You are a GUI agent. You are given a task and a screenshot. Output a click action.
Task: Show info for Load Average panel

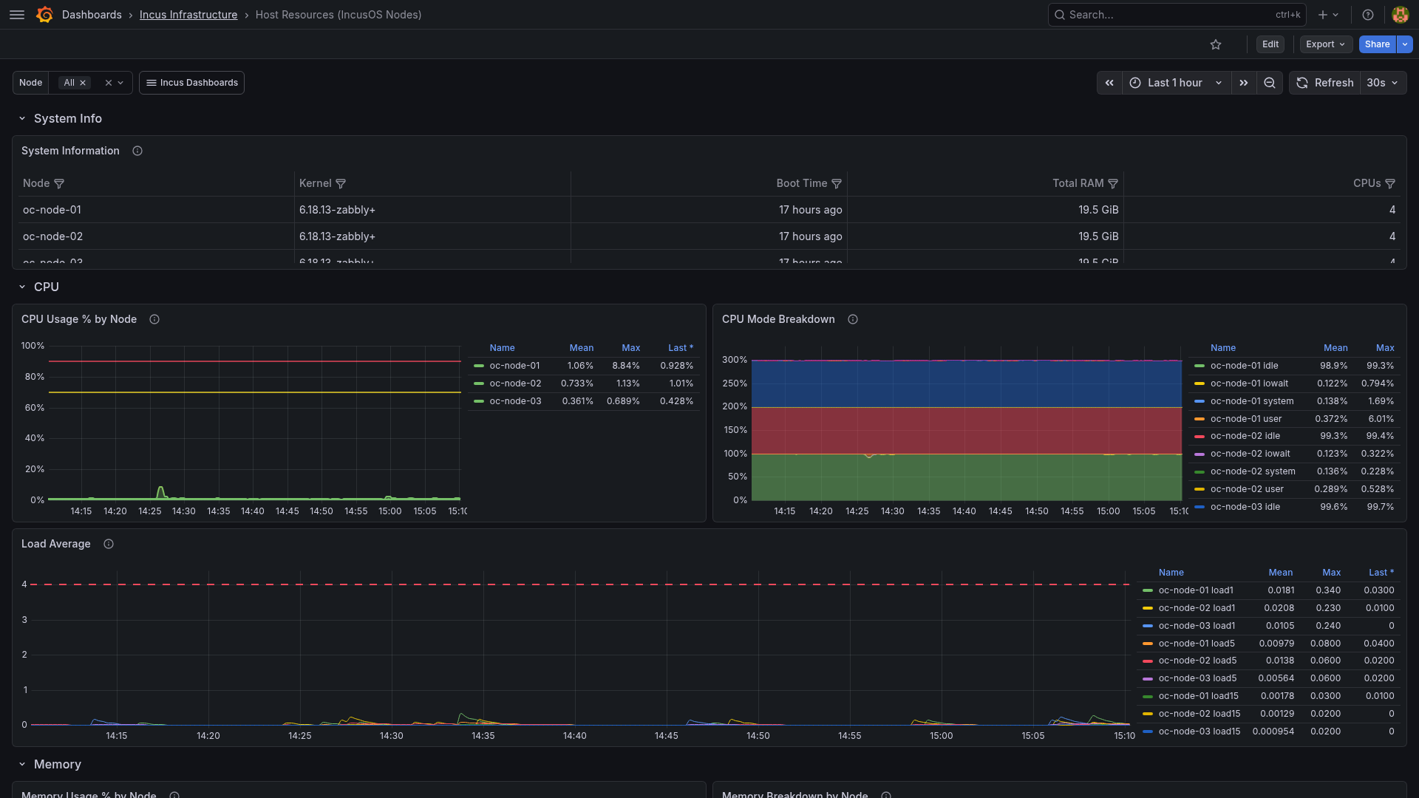point(109,544)
